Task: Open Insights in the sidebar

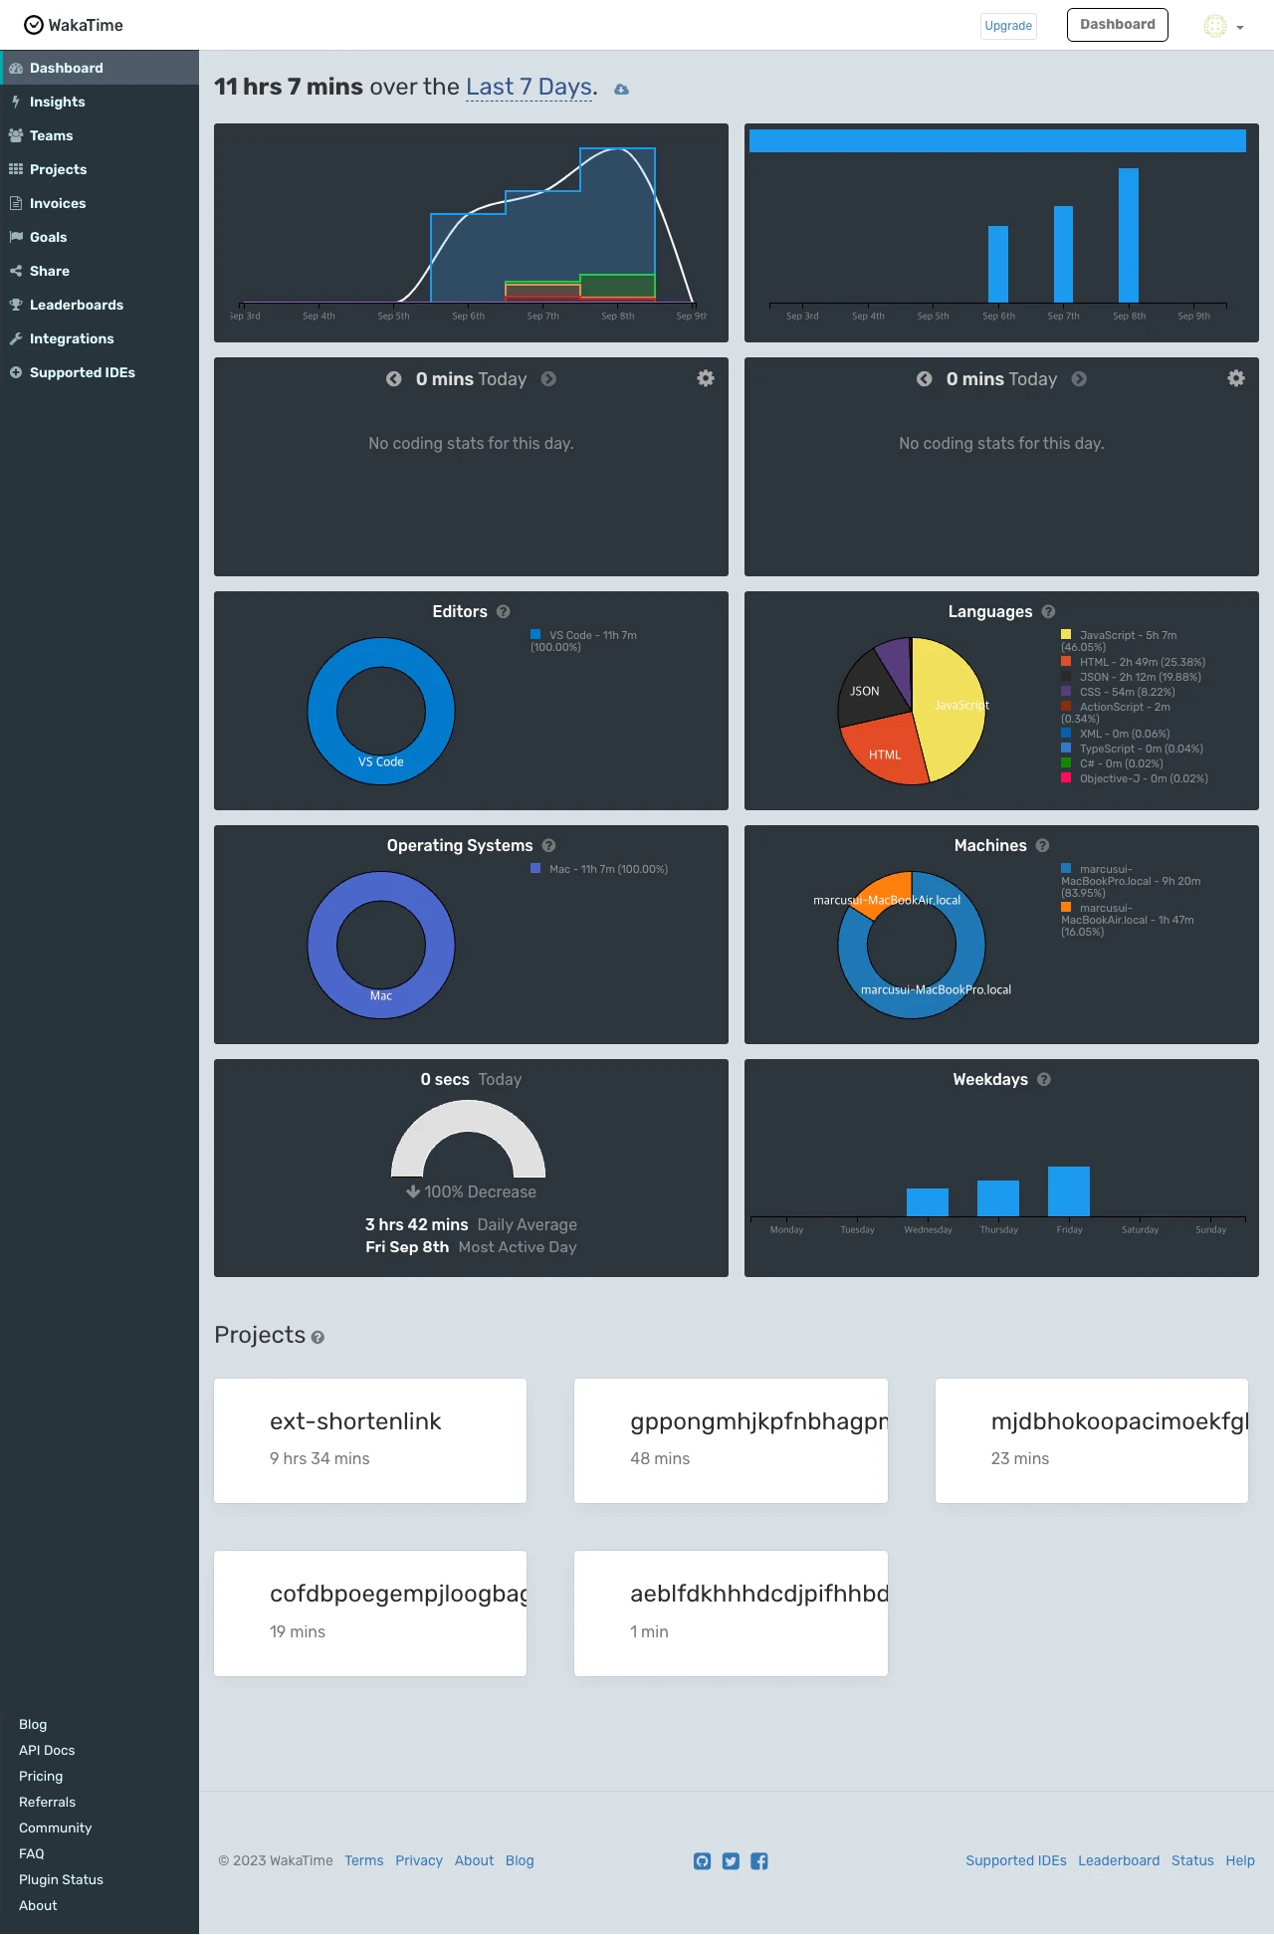Action: click(57, 102)
